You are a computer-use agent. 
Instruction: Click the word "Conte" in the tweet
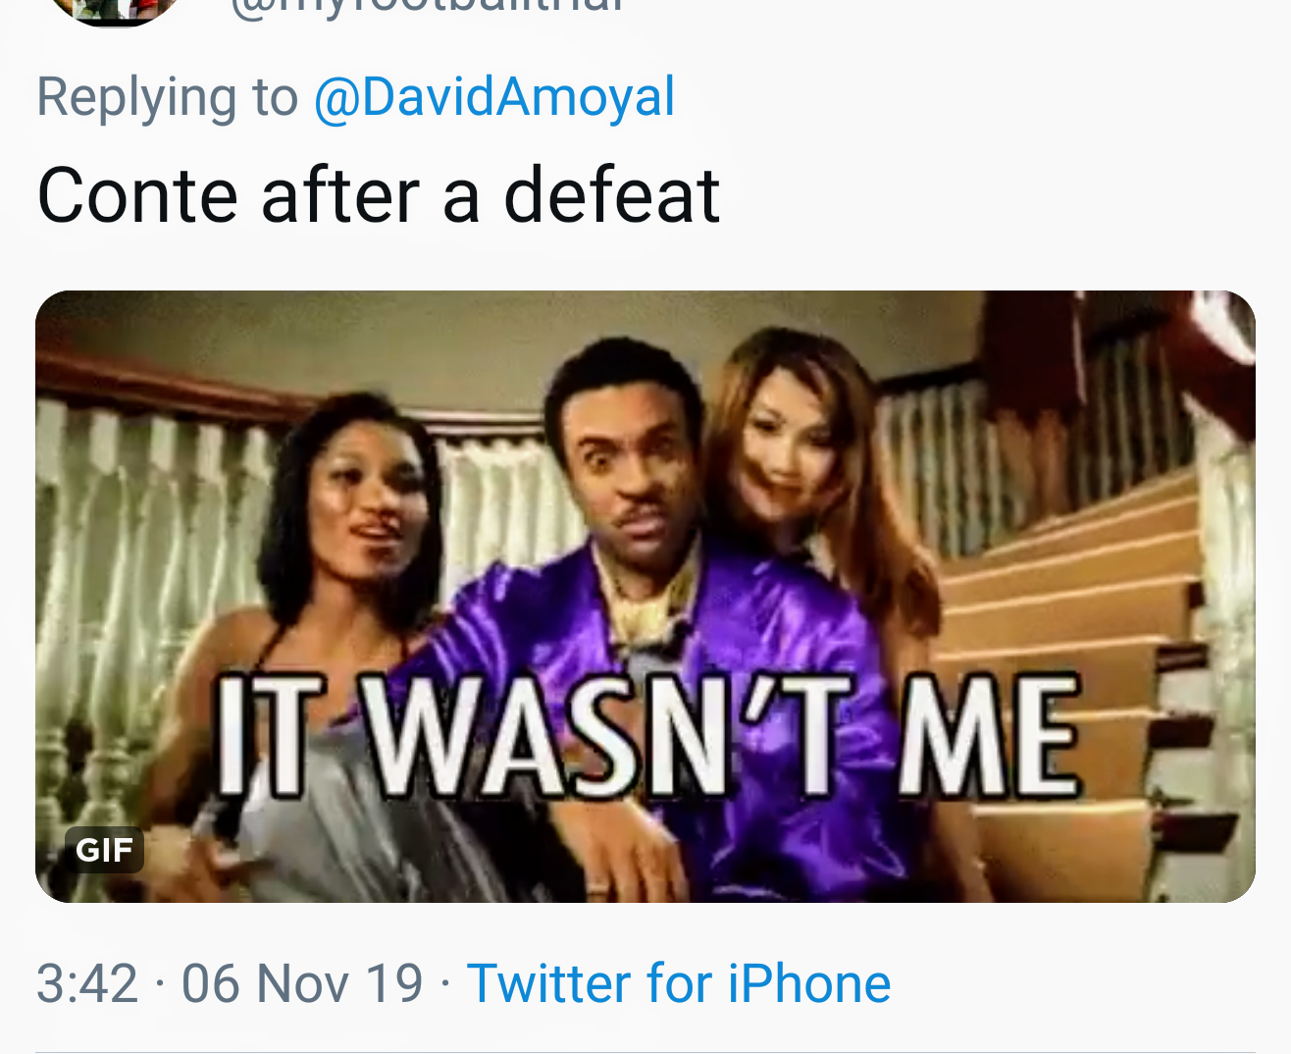(137, 195)
